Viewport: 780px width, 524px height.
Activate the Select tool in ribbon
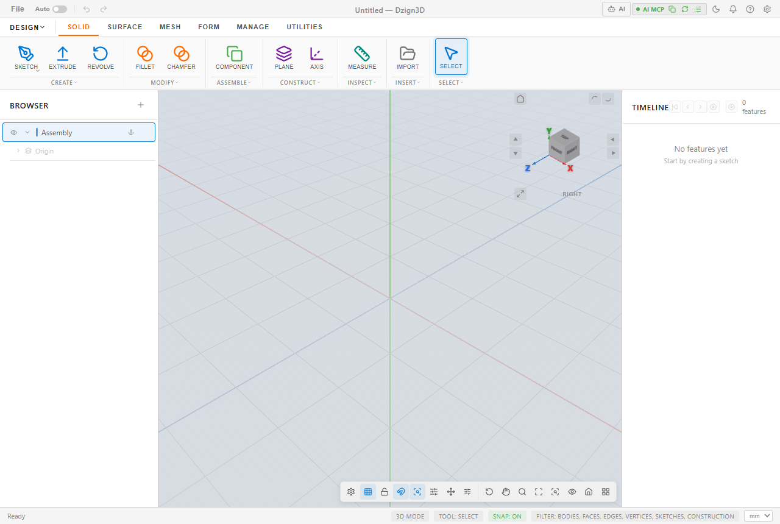[x=451, y=57]
